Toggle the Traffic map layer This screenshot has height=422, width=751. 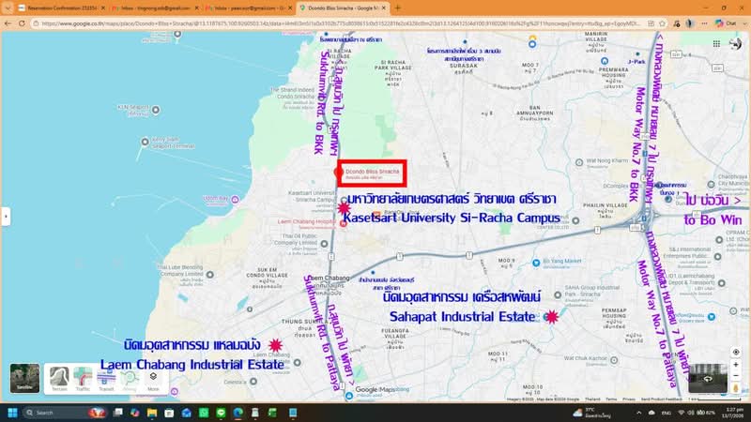(x=83, y=379)
